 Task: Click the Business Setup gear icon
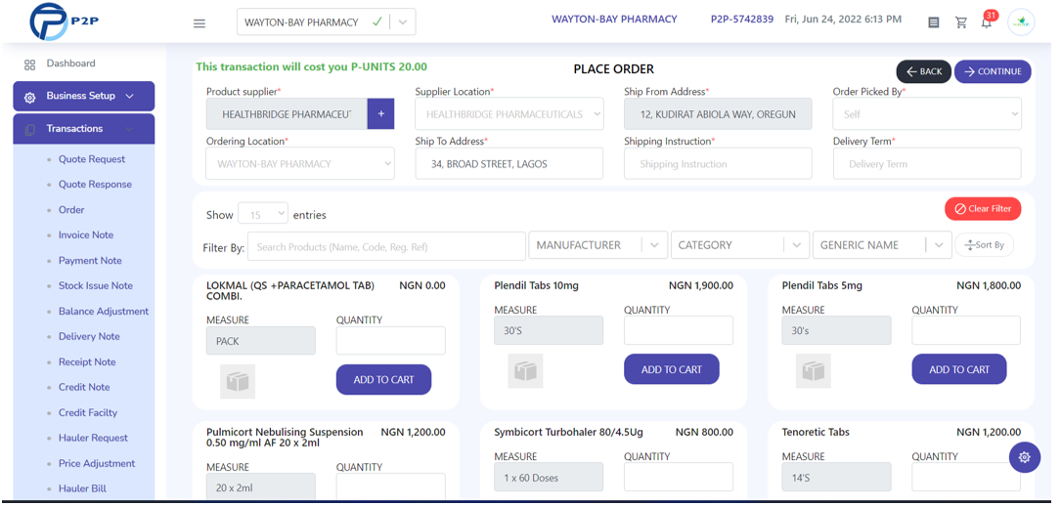[x=29, y=98]
